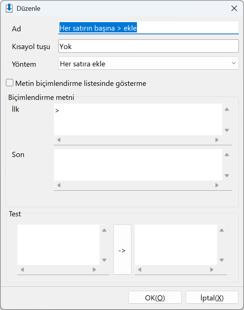
Task: Click Test input scroll-up arrow
Action: (x=104, y=230)
